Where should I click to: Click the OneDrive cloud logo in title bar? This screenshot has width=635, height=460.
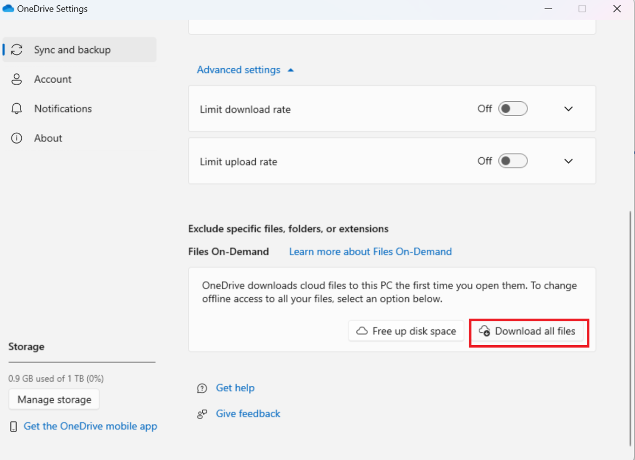8,8
